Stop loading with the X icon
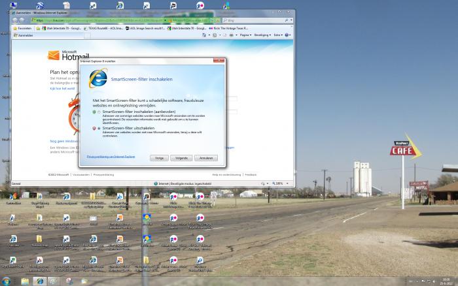Image resolution: width=458 pixels, height=286 pixels. pyautogui.click(x=218, y=20)
